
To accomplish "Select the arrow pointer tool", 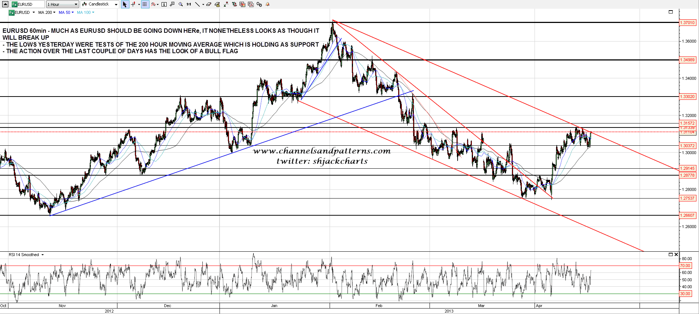I will [125, 4].
